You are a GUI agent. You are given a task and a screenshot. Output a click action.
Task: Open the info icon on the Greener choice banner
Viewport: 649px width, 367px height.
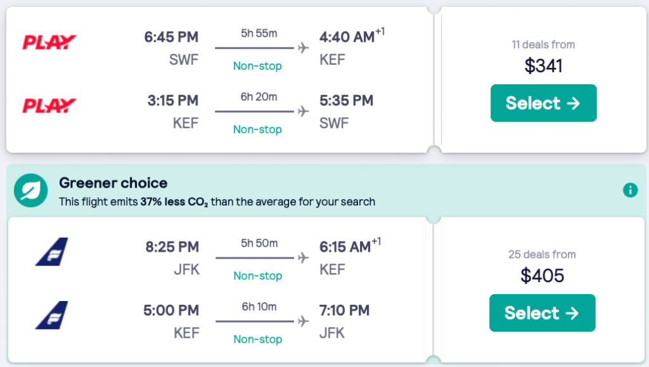(630, 190)
